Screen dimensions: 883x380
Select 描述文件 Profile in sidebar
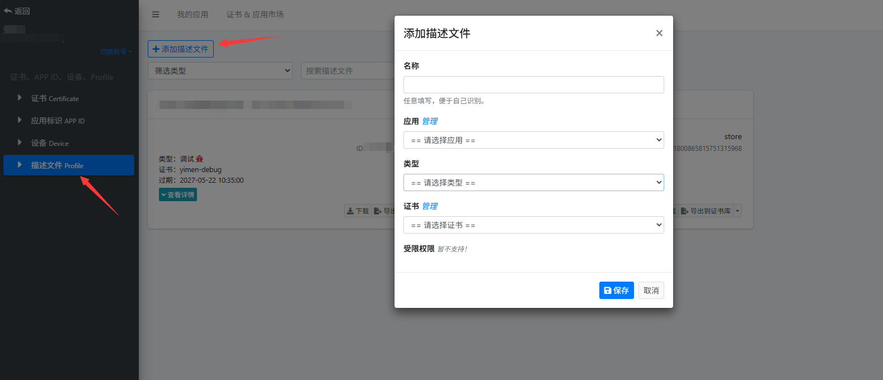click(x=69, y=165)
